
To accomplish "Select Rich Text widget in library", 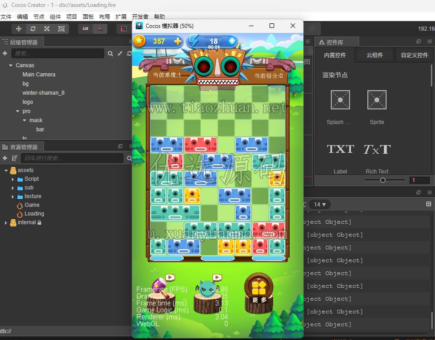I will (x=377, y=158).
